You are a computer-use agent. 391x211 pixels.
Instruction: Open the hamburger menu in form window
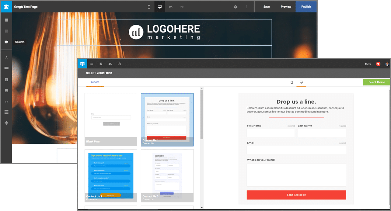point(92,64)
